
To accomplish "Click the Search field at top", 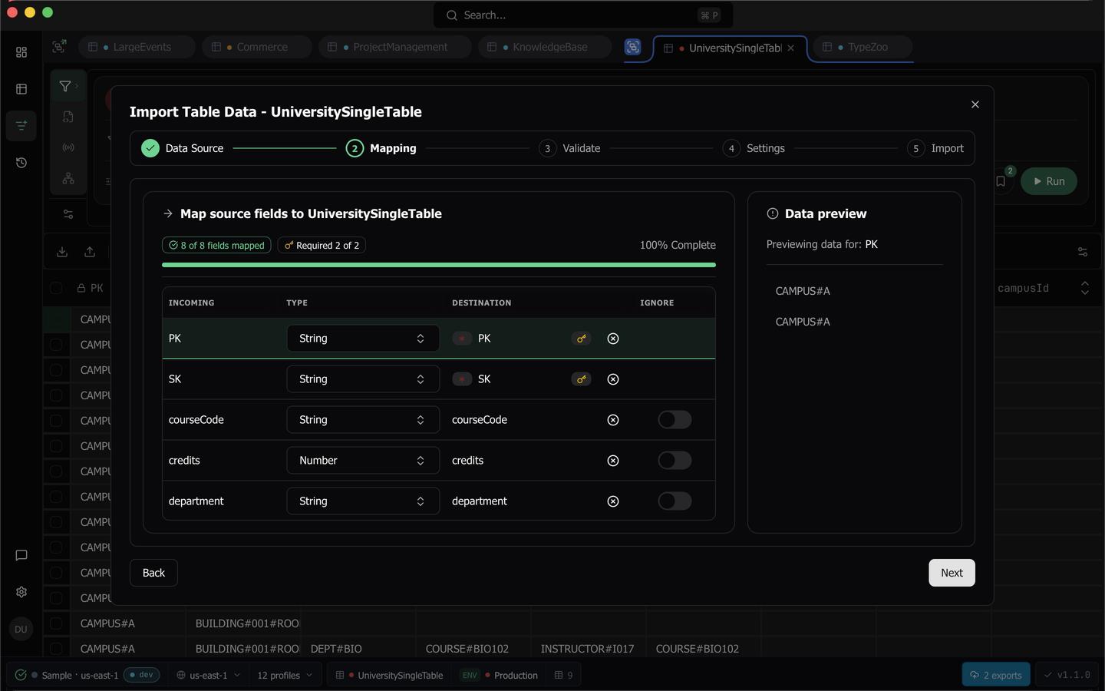I will coord(583,15).
